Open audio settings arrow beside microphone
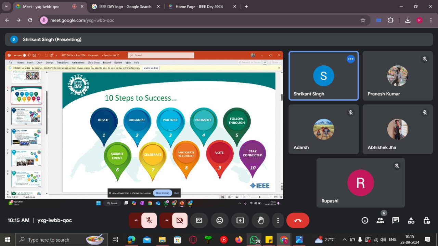The height and width of the screenshot is (246, 438). point(136,220)
